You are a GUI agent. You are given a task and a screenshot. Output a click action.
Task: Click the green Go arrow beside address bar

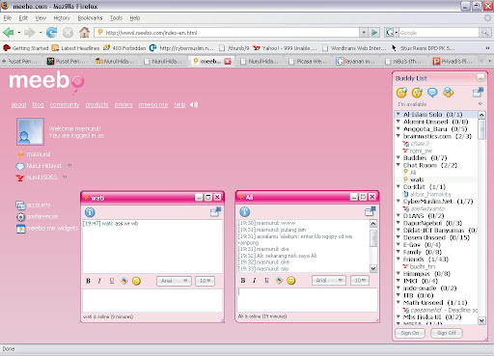click(374, 33)
